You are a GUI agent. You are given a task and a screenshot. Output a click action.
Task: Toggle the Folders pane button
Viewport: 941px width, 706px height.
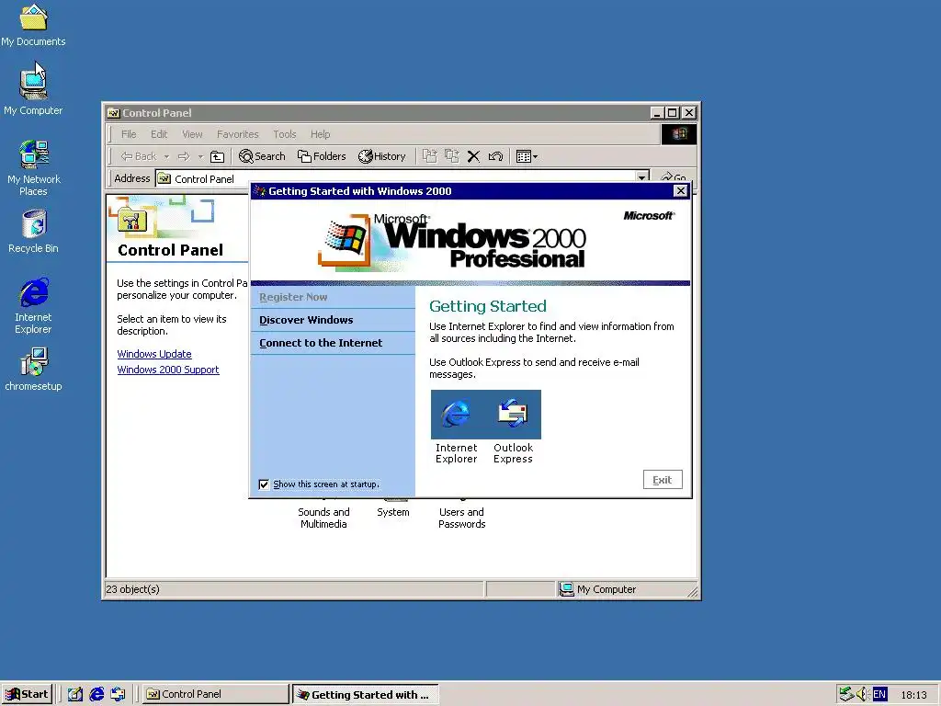[x=322, y=156]
